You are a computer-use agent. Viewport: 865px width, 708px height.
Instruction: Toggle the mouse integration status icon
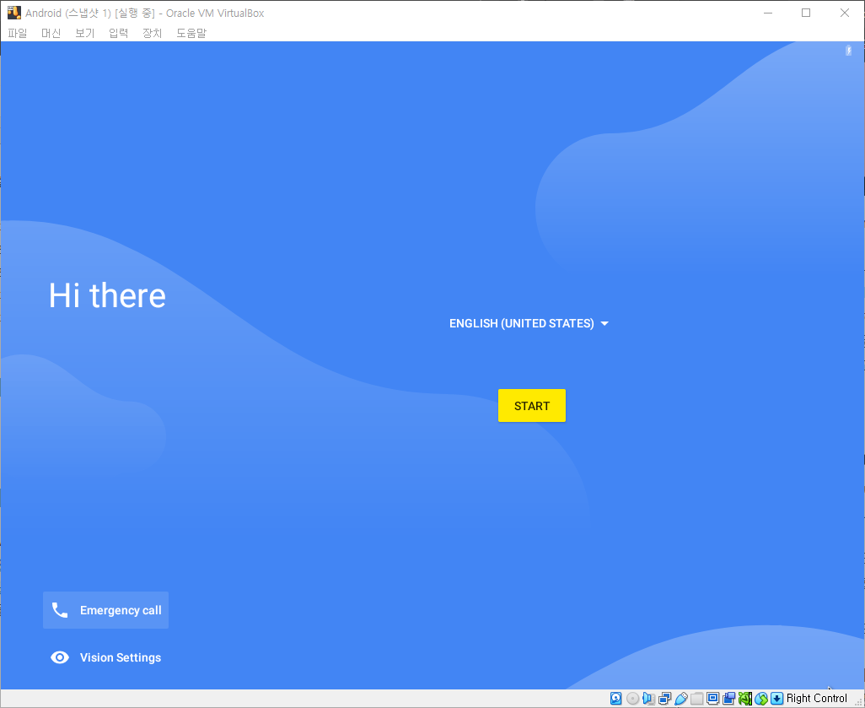[761, 699]
